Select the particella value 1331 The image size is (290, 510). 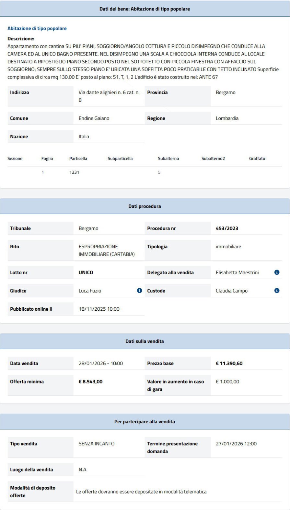[74, 172]
